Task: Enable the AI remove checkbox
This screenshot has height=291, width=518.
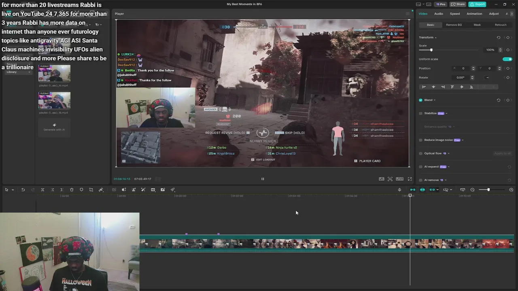Action: tap(420, 180)
